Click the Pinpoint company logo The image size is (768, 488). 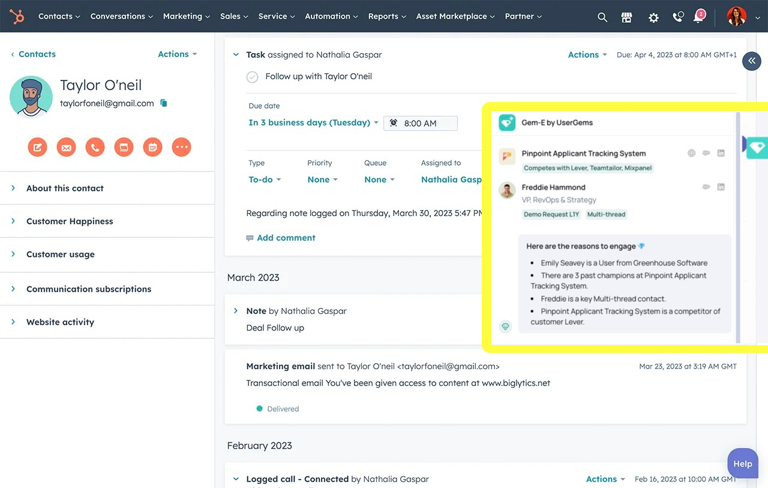coord(507,157)
